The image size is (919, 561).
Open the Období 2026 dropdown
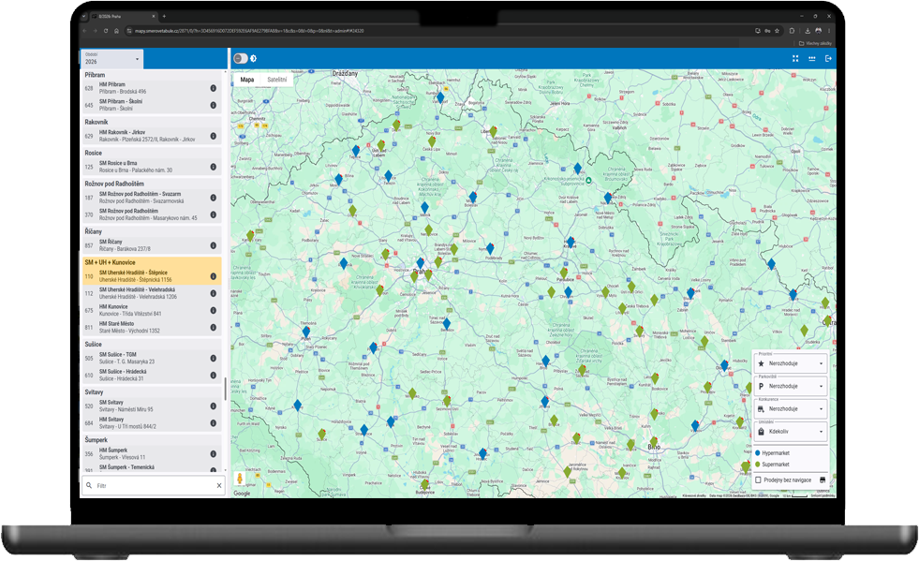111,59
